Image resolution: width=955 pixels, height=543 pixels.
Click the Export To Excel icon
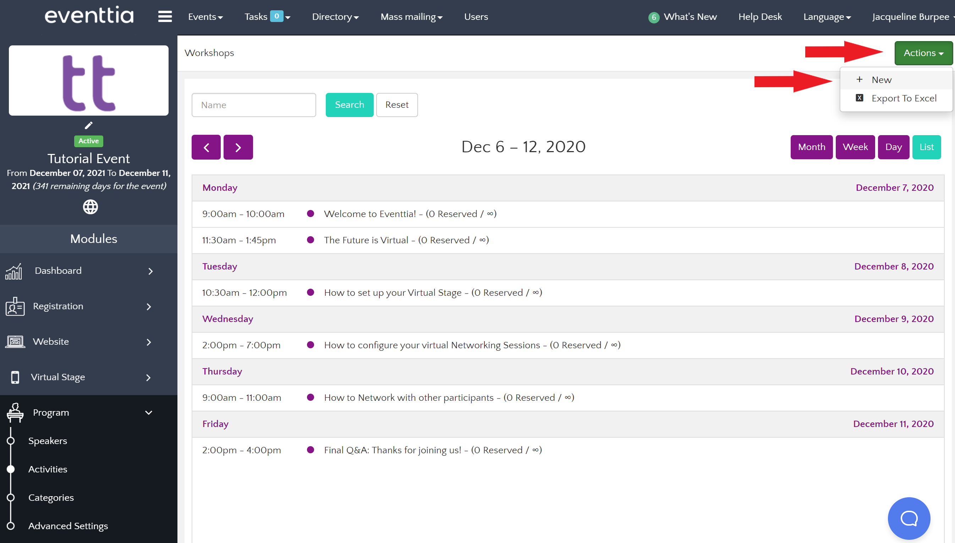click(x=859, y=98)
